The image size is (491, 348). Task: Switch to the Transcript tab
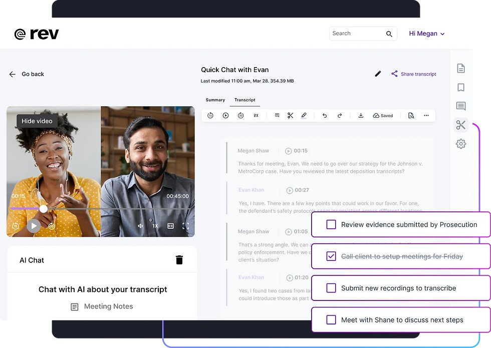(x=245, y=100)
